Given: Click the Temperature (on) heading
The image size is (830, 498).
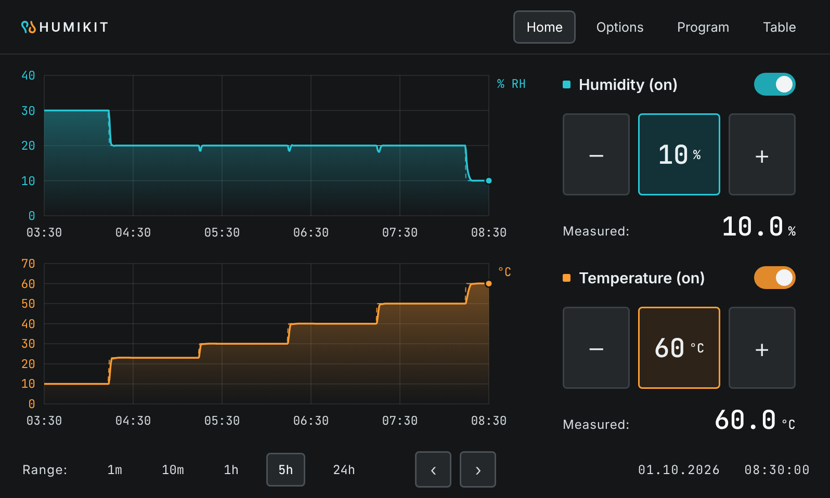Looking at the screenshot, I should tap(642, 278).
